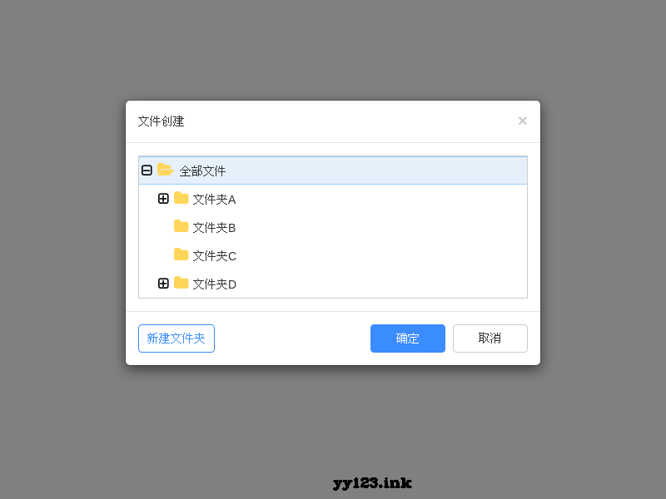Cancel using the 取消 button
The width and height of the screenshot is (666, 499).
tap(490, 338)
